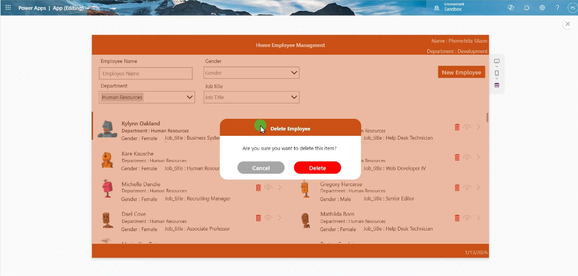Select Dael Cove's avatar

[x=107, y=220]
